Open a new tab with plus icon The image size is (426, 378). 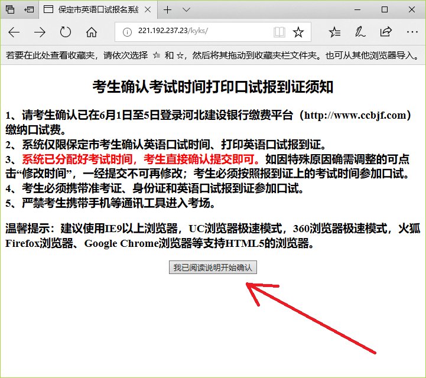[168, 10]
